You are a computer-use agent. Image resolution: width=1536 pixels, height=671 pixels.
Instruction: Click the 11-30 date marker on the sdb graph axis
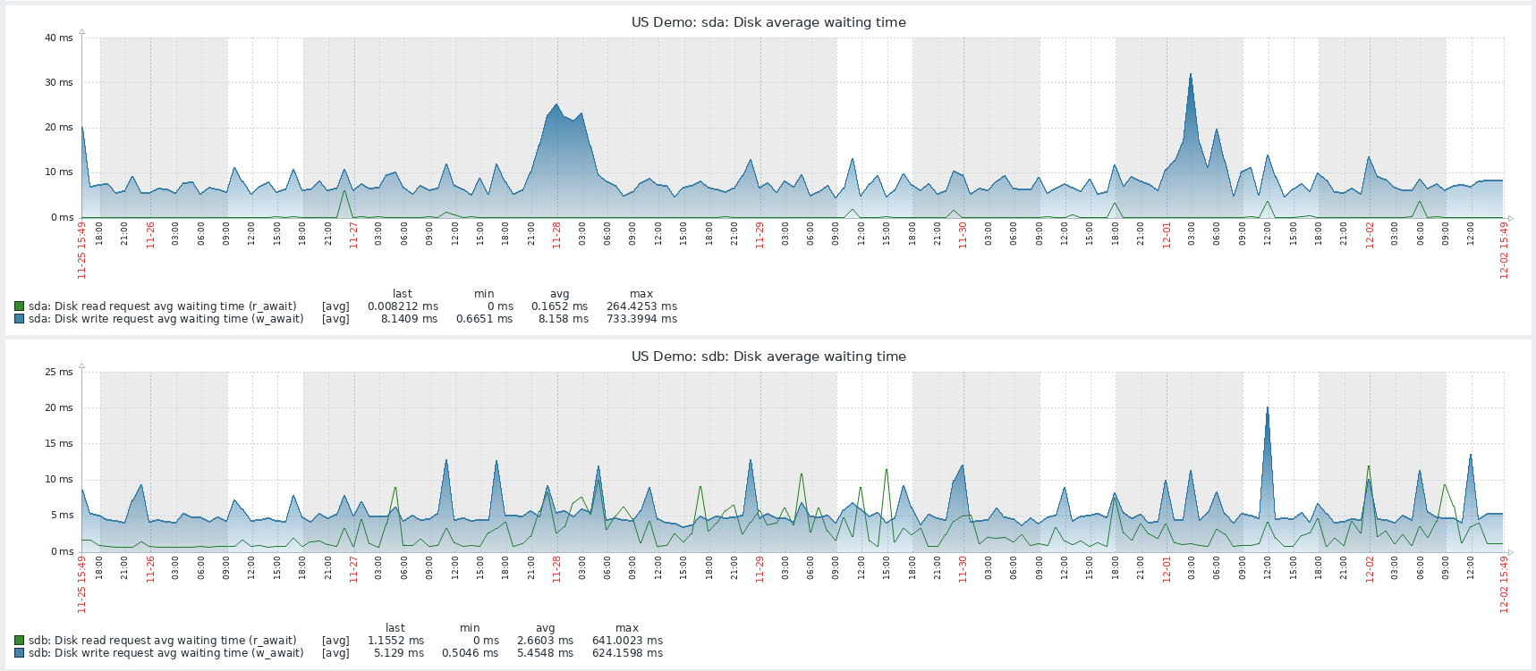[963, 569]
